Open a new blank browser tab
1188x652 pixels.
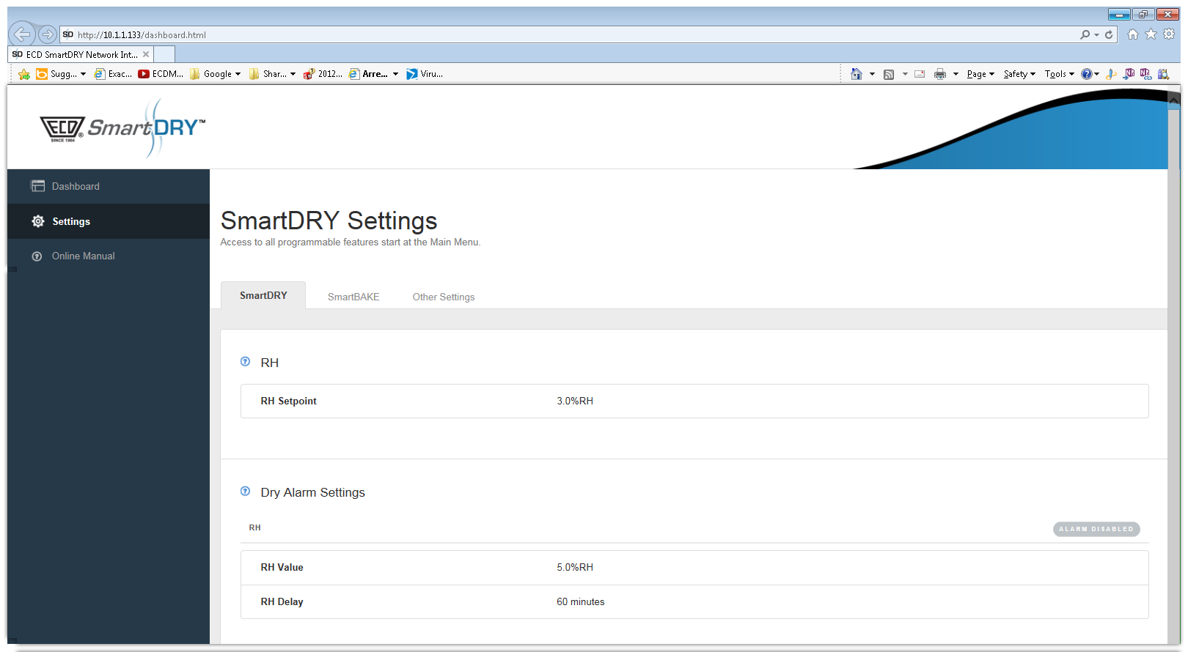pos(164,54)
